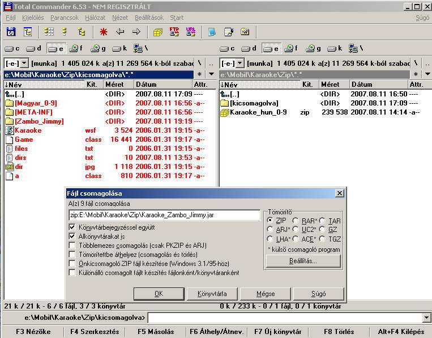
Task: Click the Karaoke_hun_0-9 zip archive icon
Action: point(225,112)
